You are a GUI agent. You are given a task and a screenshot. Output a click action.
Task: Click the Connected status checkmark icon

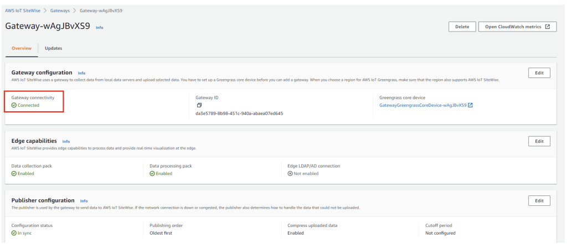pyautogui.click(x=14, y=105)
